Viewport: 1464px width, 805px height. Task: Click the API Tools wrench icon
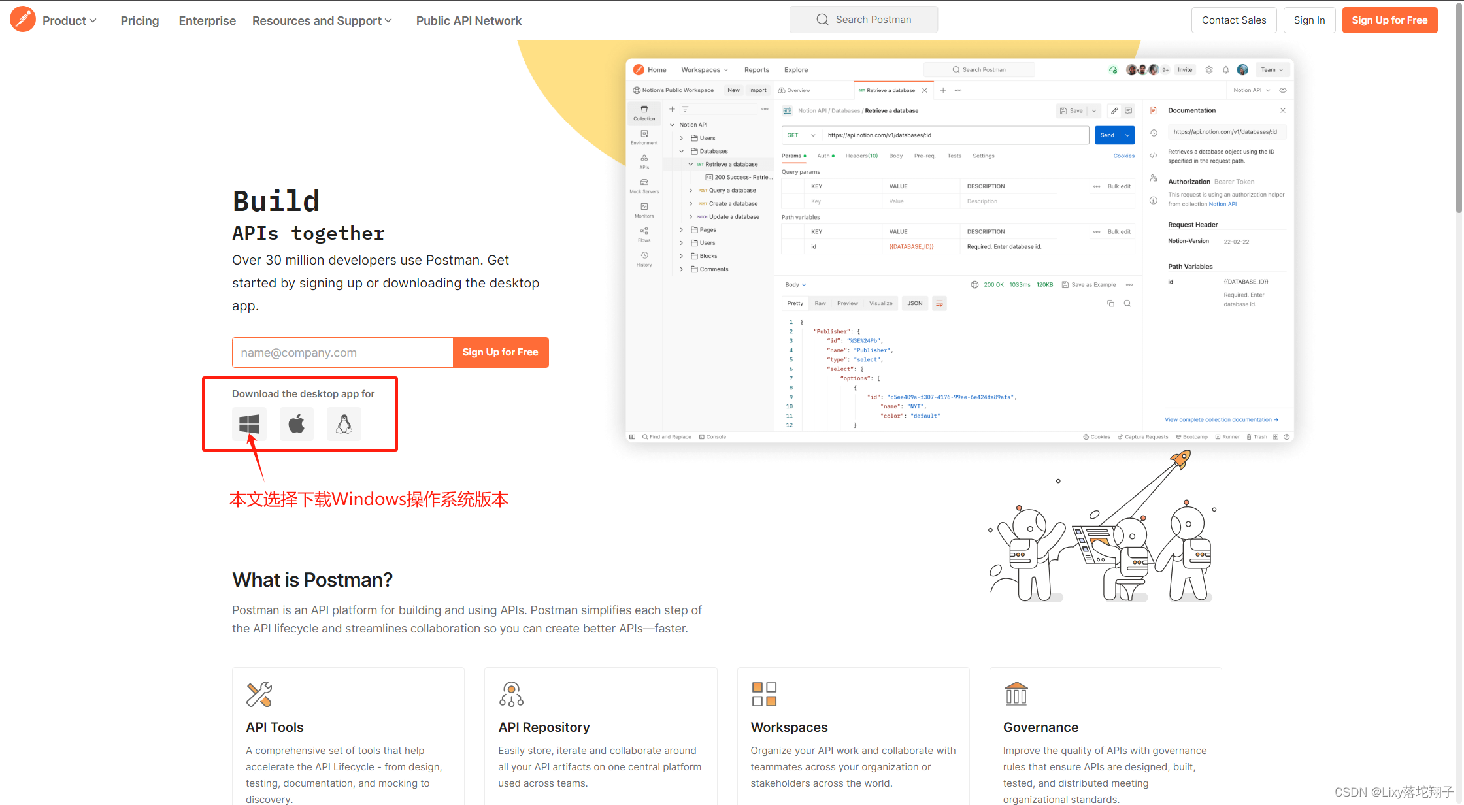259,694
